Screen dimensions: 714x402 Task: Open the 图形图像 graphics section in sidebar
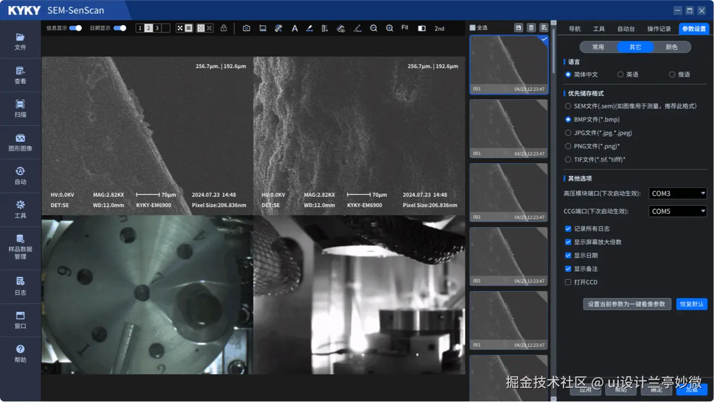(x=20, y=143)
